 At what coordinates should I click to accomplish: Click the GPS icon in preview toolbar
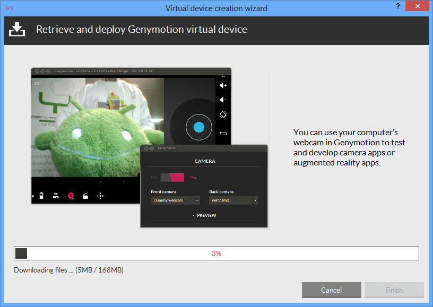(x=56, y=196)
